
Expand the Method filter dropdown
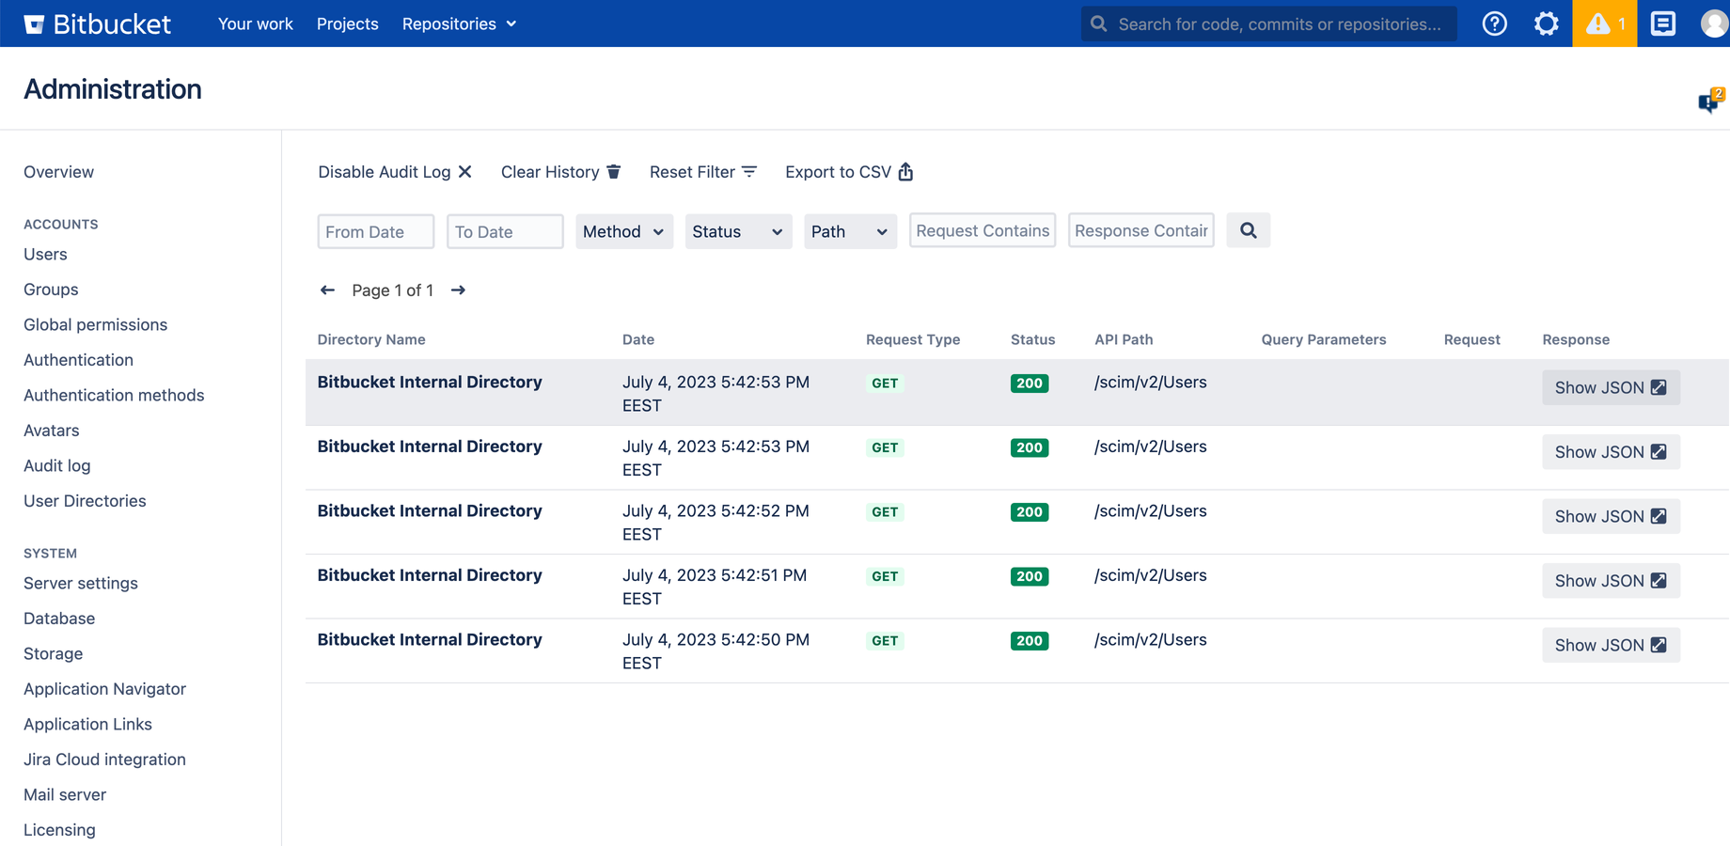pyautogui.click(x=624, y=231)
